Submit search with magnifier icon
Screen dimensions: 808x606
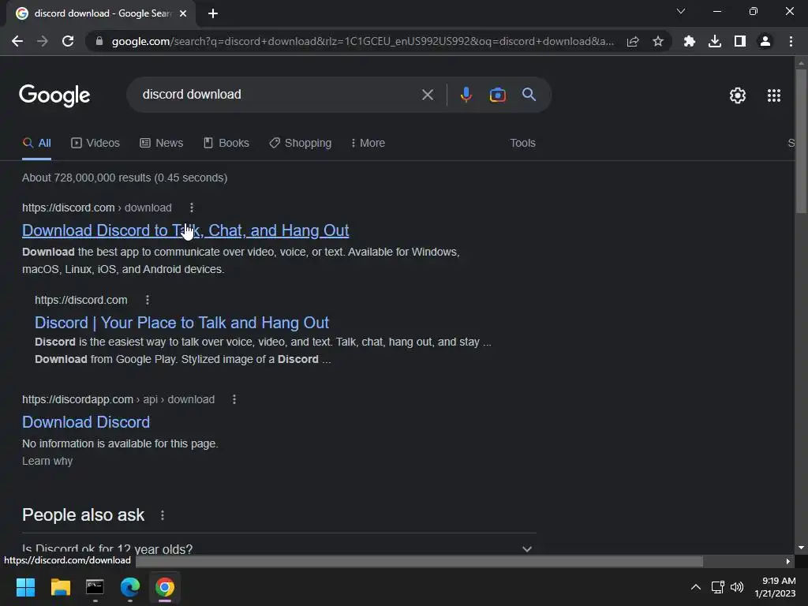(x=529, y=95)
